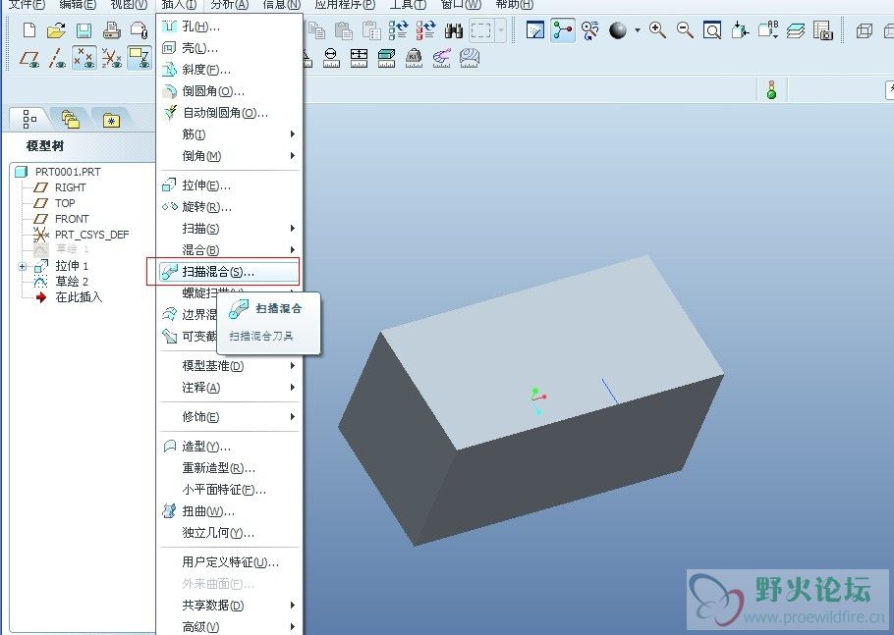Viewport: 894px width, 635px height.
Task: Select 草绘 2 in model tree
Action: [x=72, y=282]
